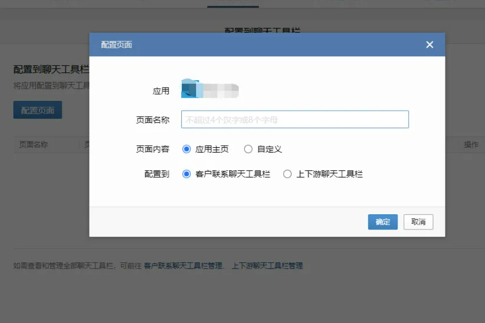This screenshot has height=323, width=485.
Task: Select the underlined active navigation tab at top
Action: (x=232, y=3)
